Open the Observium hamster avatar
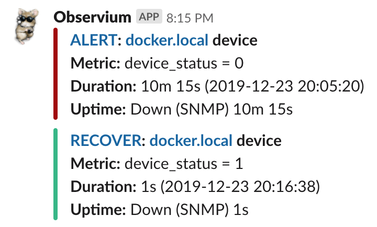Viewport: 377px width, 227px height. 27,27
